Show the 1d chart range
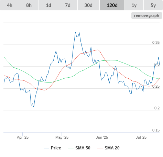 pos(48,5)
